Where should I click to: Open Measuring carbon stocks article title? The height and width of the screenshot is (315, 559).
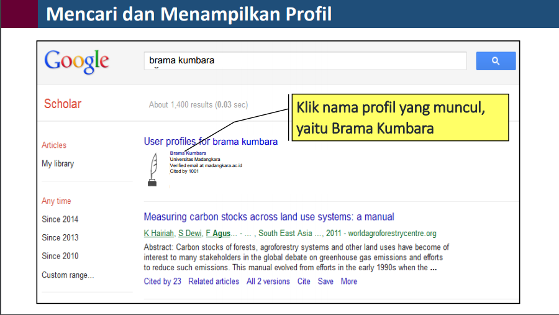269,217
